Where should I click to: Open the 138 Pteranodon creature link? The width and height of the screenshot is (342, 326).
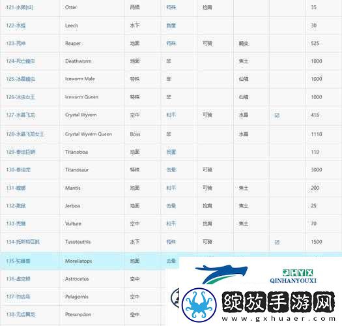coord(20,314)
